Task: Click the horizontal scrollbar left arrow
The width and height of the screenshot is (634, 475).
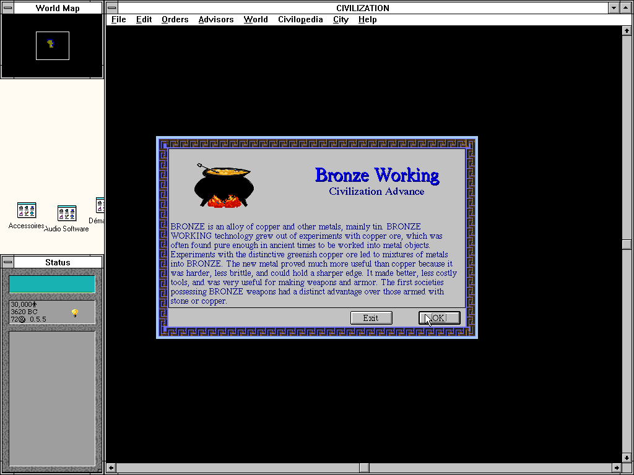Action: tap(111, 468)
